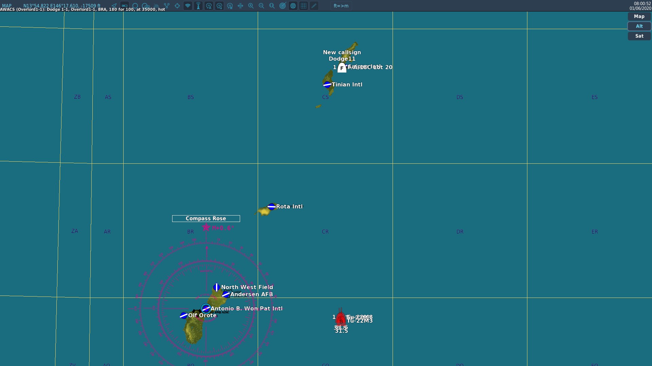Click the zoom in magnifier icon
Screen dimensions: 652x366
tap(251, 6)
